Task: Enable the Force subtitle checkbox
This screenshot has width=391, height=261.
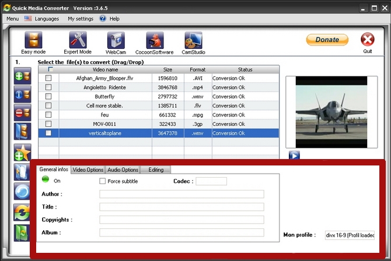Action: tap(103, 181)
